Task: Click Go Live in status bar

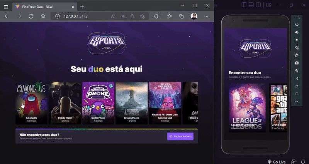Action: coord(277,162)
